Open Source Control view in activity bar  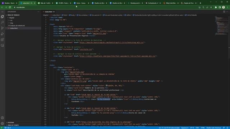click(3, 28)
